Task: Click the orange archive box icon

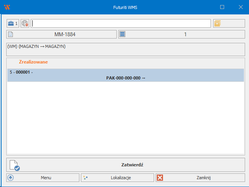Action: pyautogui.click(x=217, y=23)
